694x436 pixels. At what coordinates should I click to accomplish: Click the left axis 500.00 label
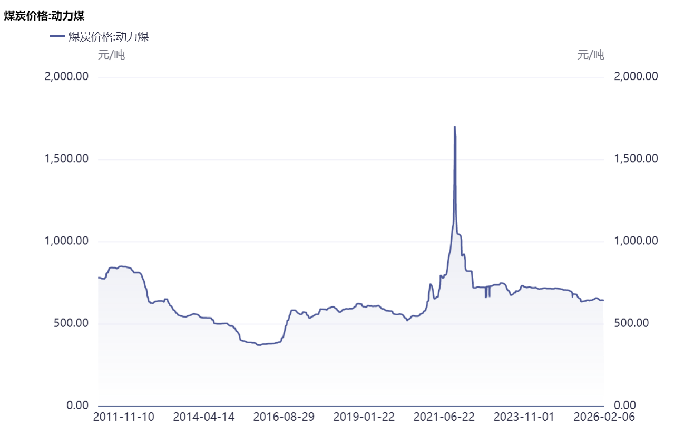(x=71, y=323)
